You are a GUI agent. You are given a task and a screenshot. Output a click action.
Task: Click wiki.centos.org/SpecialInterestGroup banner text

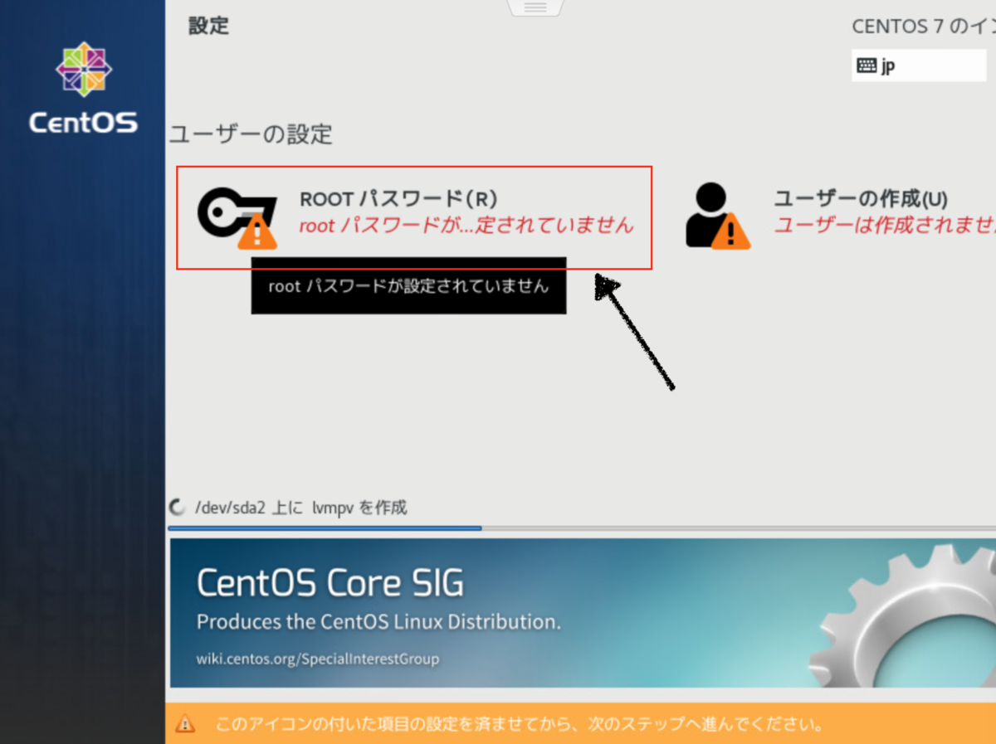[x=318, y=659]
